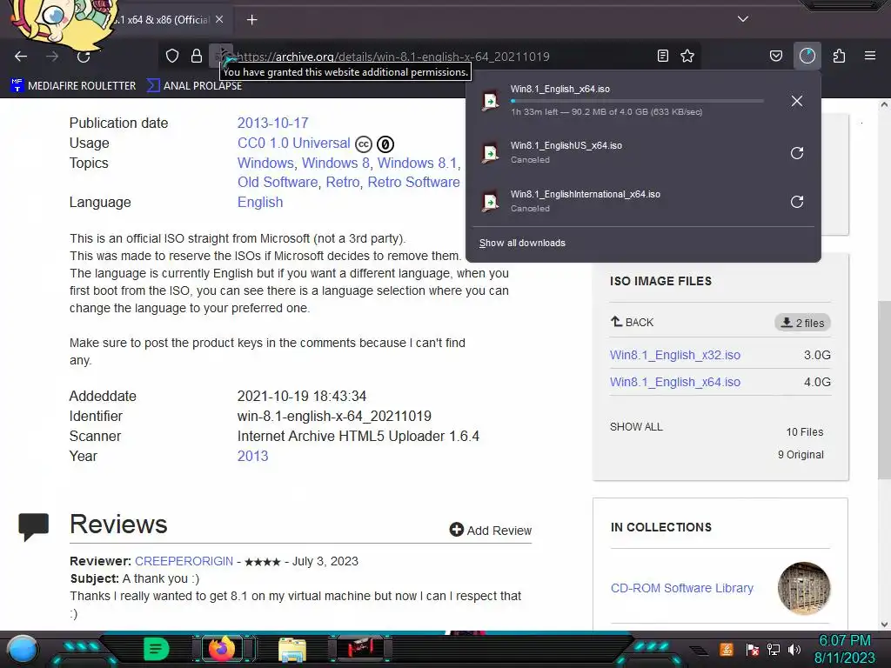Open reviewer CREEPERORIGIN's profile

(x=184, y=561)
